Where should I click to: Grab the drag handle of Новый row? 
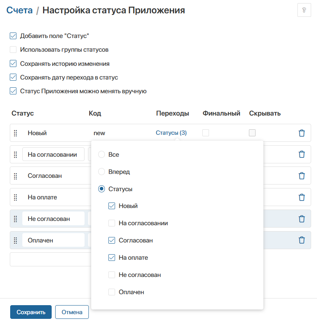pyautogui.click(x=15, y=133)
